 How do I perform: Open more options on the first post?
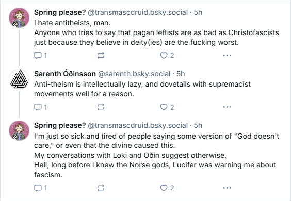click(227, 55)
